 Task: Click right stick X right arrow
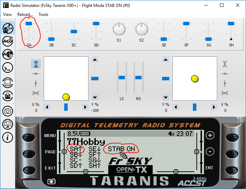coord(214,107)
